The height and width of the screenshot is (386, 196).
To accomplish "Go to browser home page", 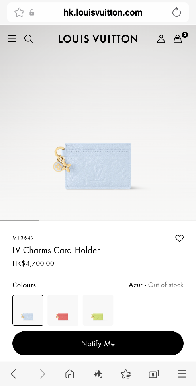I will tap(70, 374).
